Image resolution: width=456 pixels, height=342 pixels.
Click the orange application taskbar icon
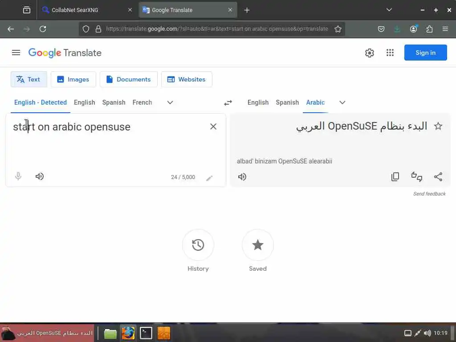click(x=163, y=333)
